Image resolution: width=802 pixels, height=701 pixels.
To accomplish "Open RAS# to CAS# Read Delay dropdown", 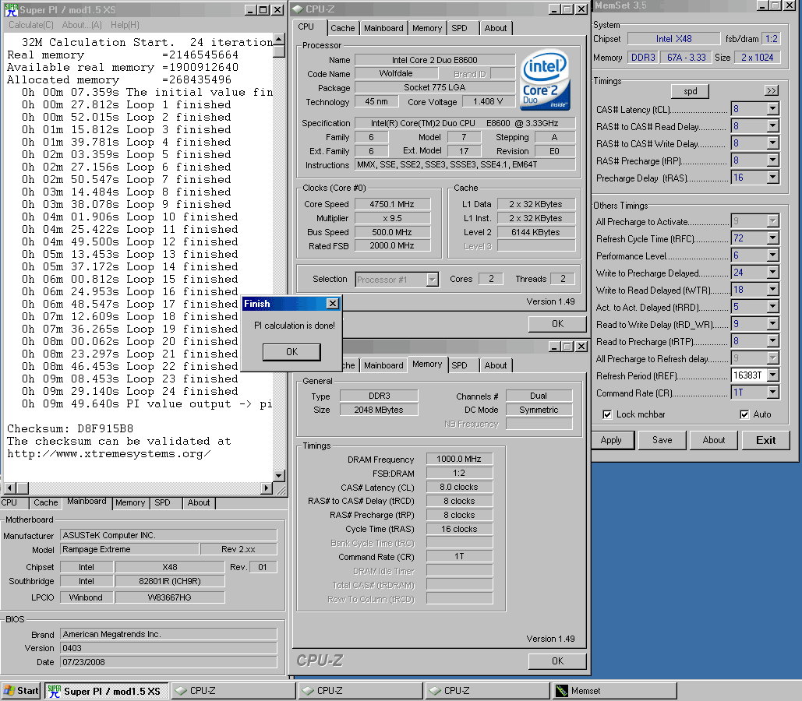I will pos(773,125).
